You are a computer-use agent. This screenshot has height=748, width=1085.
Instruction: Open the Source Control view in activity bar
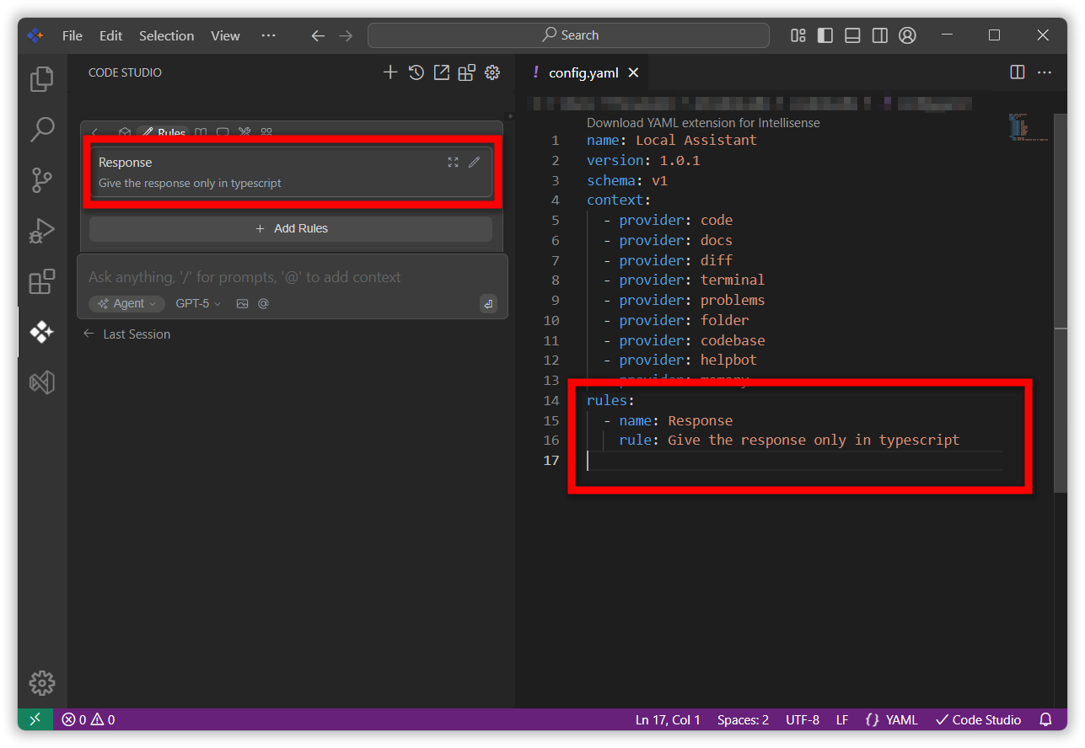tap(42, 179)
